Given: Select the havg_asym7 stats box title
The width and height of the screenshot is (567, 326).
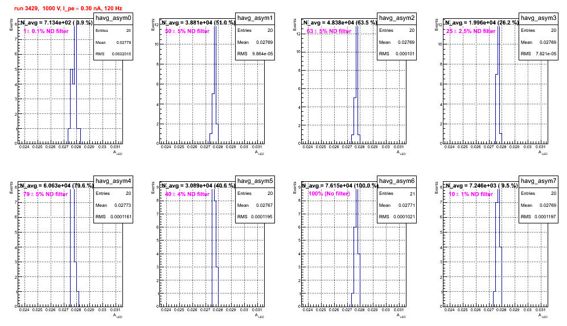Looking at the screenshot, I should coord(539,181).
